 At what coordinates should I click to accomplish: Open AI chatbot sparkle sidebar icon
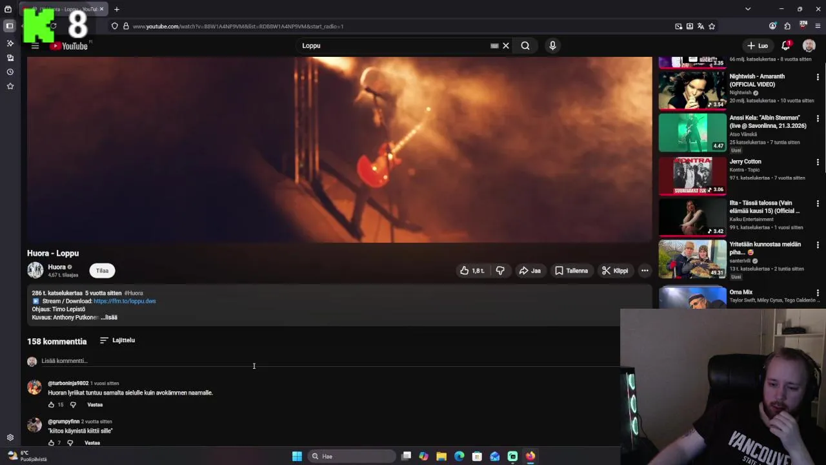click(x=10, y=43)
